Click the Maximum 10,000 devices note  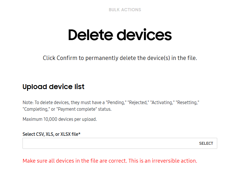point(59,119)
